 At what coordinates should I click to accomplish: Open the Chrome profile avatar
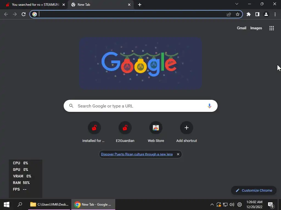266,14
